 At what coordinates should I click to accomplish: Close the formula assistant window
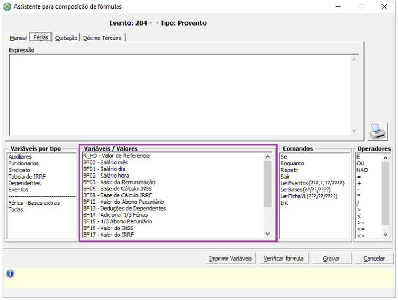pos(384,6)
